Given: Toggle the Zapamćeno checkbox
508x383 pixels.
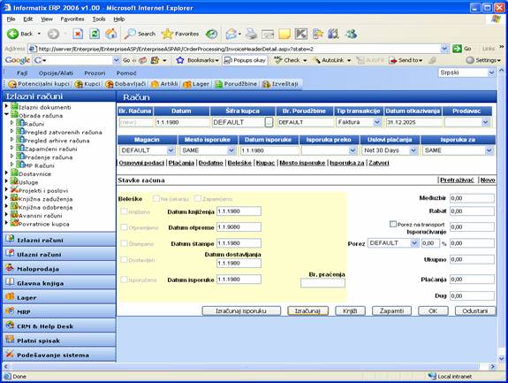Looking at the screenshot, I should click(x=197, y=198).
